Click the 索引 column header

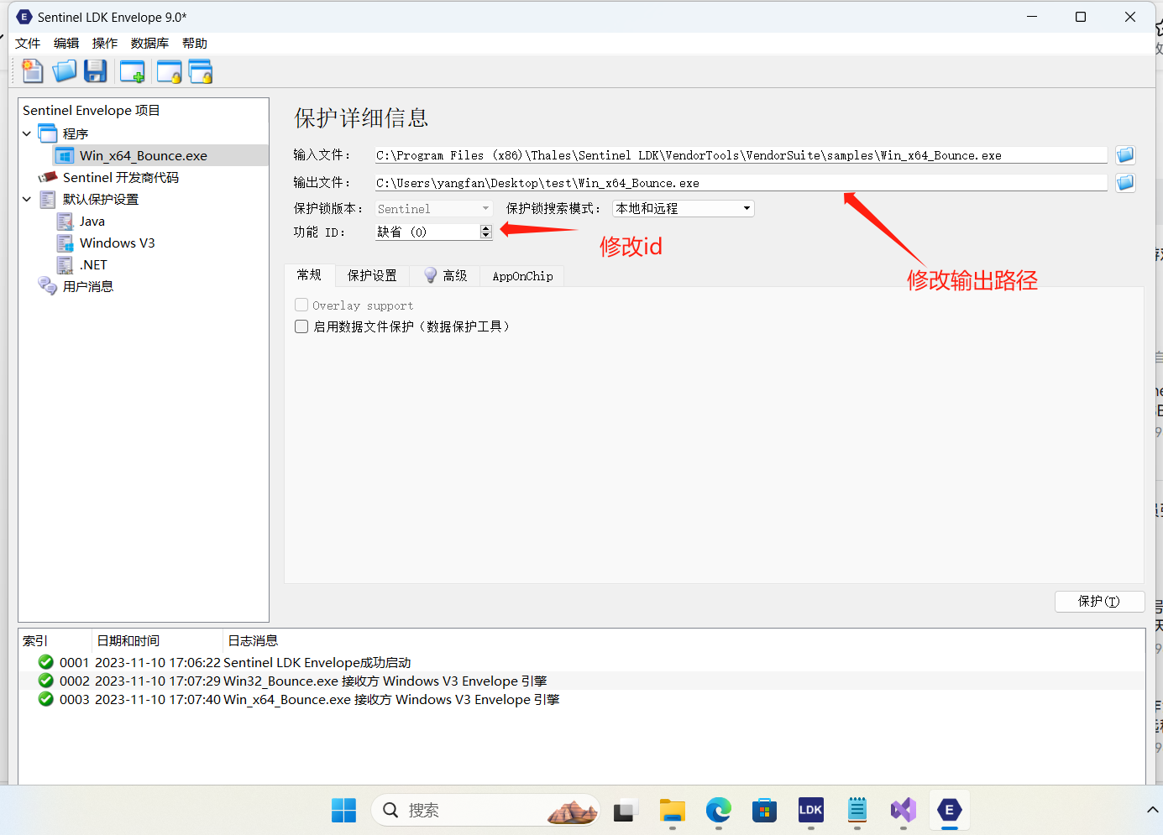[55, 640]
